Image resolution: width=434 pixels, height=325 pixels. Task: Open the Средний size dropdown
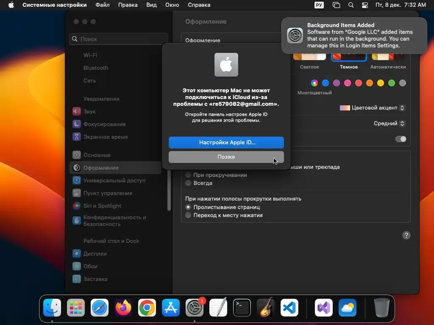(x=389, y=123)
